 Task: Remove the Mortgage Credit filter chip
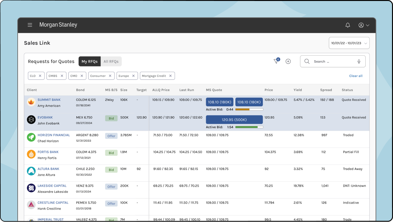click(170, 76)
